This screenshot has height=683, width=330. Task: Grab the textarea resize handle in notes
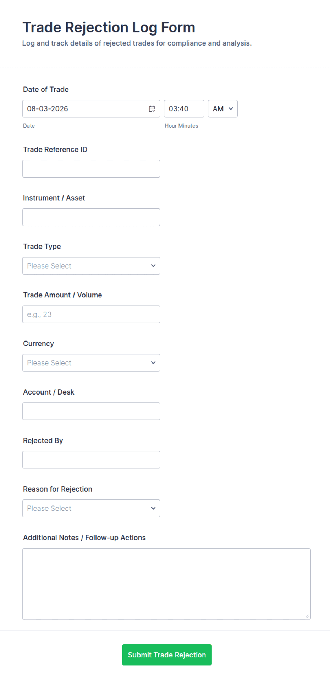pyautogui.click(x=307, y=616)
